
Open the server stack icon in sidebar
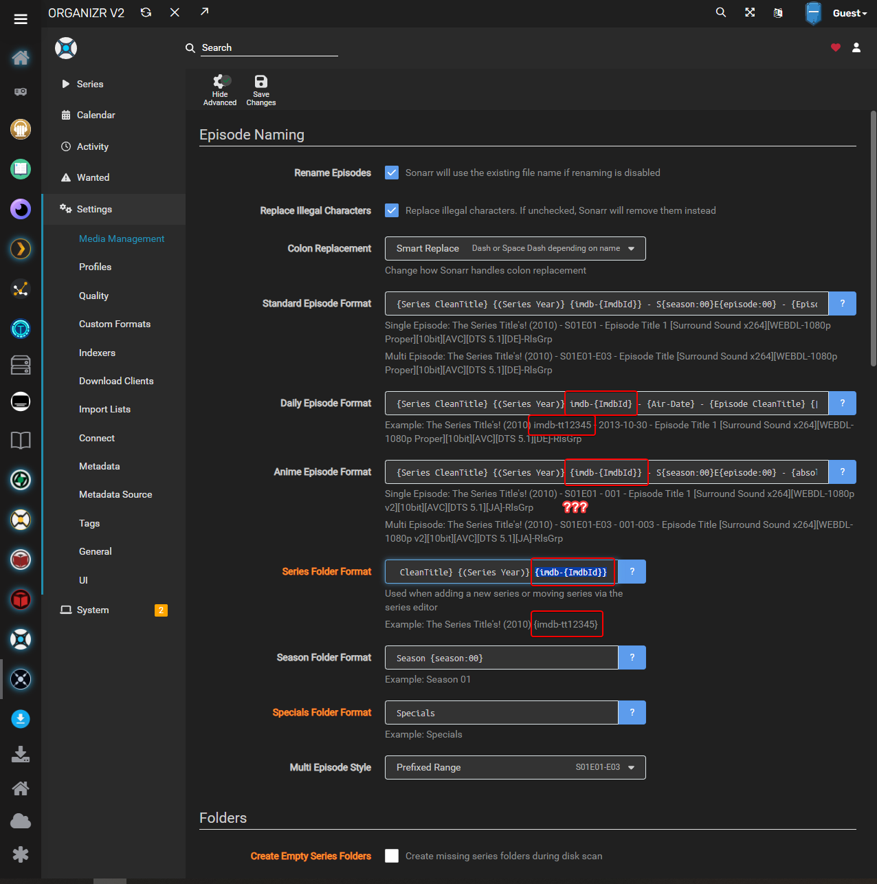click(21, 365)
